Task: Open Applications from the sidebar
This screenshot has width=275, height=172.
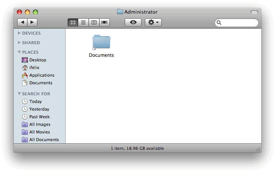Action: click(x=42, y=75)
